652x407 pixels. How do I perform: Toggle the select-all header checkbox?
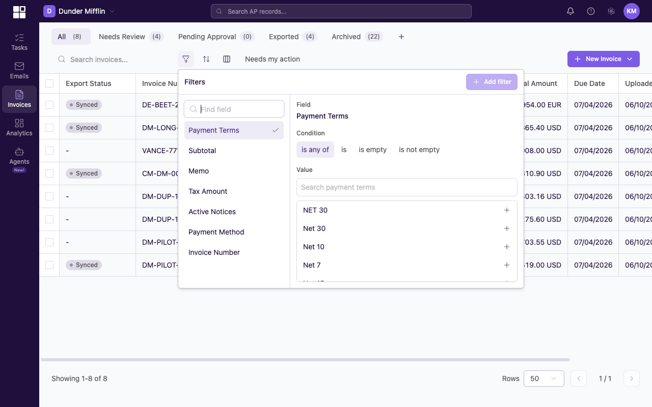click(x=49, y=83)
